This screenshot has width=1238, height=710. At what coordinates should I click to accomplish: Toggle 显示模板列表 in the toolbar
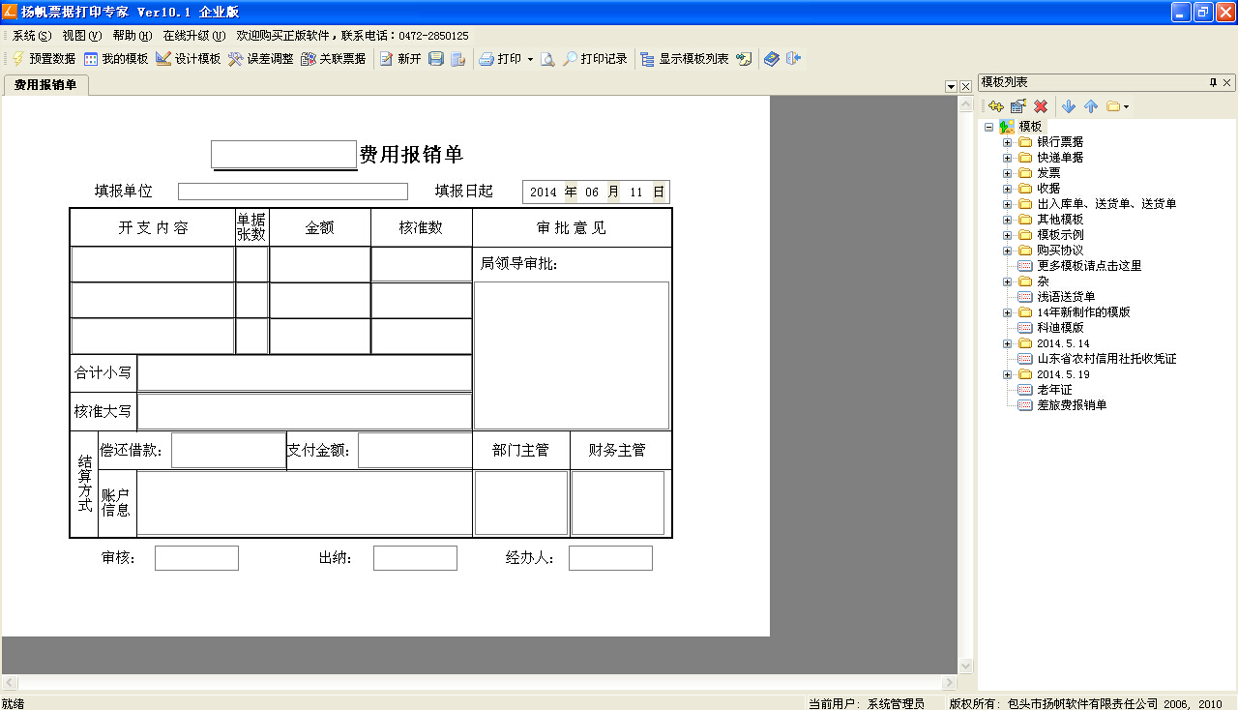[685, 59]
